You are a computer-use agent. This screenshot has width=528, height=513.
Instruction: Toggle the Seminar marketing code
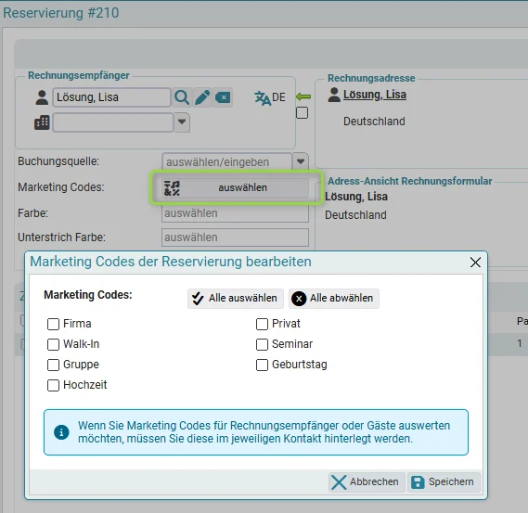(262, 344)
